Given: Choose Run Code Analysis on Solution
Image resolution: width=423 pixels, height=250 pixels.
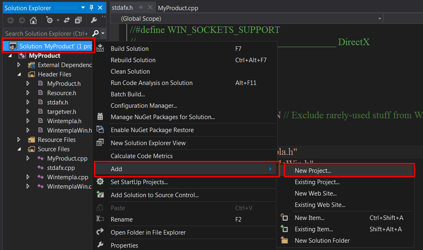Looking at the screenshot, I should coord(185,83).
